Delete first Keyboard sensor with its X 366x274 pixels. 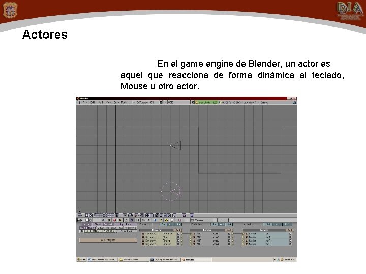[143, 234]
